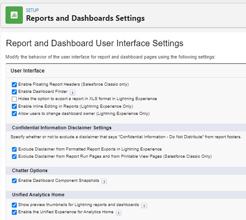Uncheck Allow users to change dashboard owner

(14, 114)
